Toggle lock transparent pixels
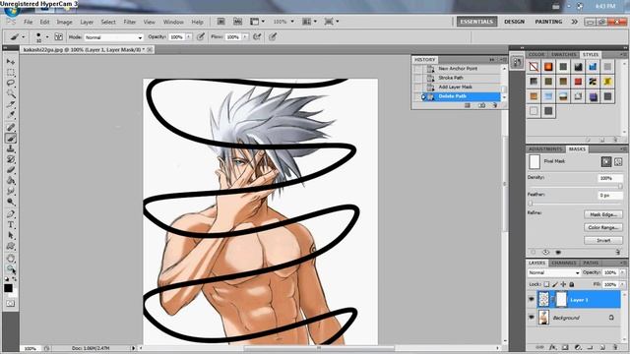This screenshot has width=630, height=354. point(547,284)
